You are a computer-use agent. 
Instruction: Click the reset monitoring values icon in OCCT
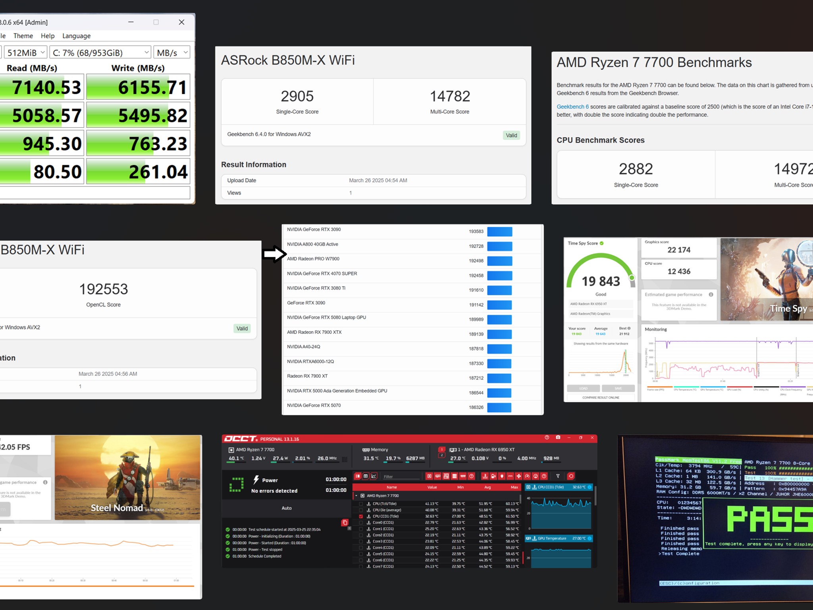[x=571, y=476]
